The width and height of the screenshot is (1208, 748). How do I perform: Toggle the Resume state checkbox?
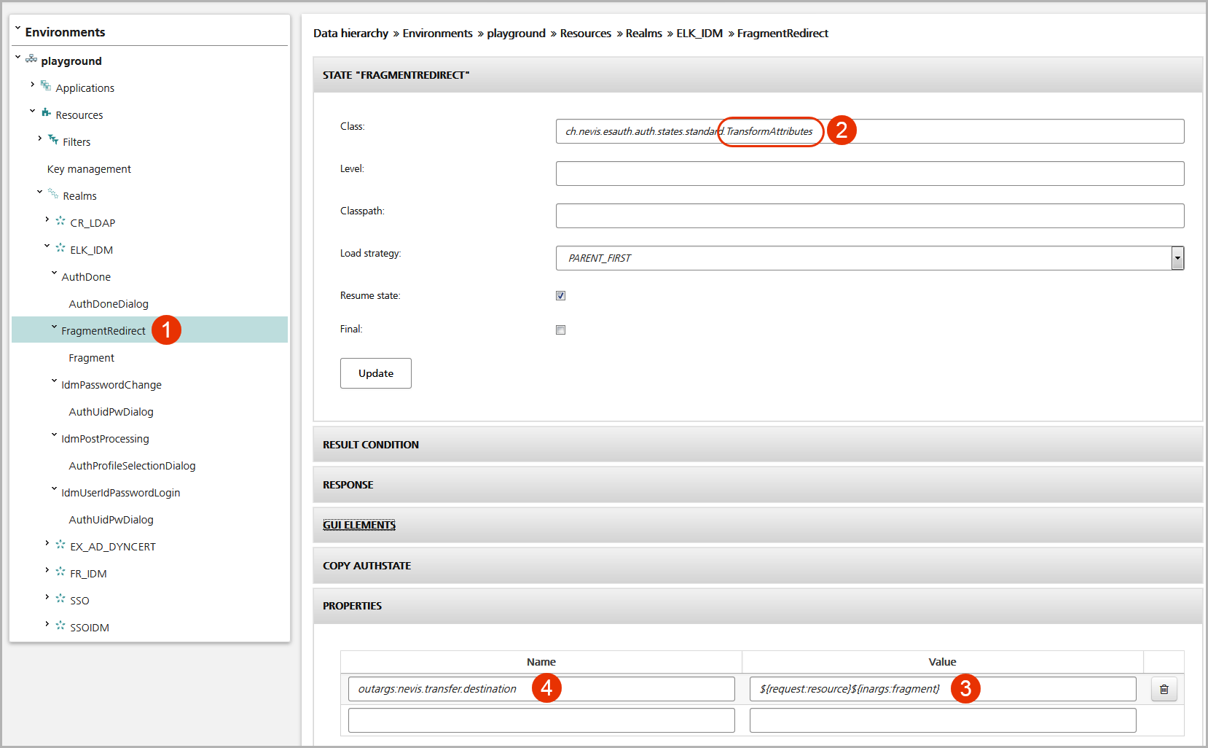[560, 295]
